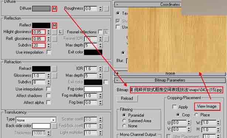Click the cropping U spinner arrows
This screenshot has height=138, width=227.
click(x=189, y=123)
